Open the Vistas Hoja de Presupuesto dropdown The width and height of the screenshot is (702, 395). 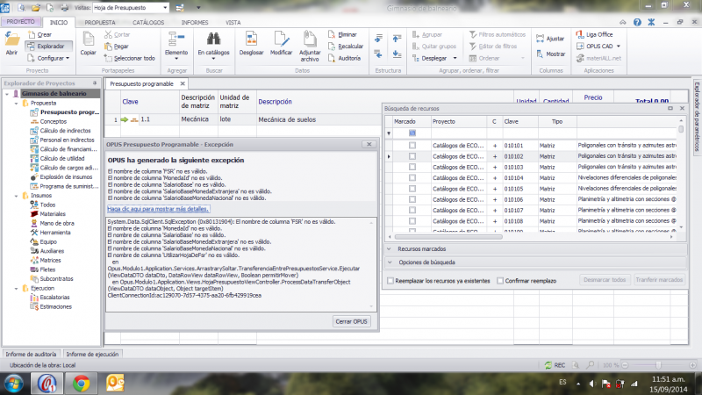pyautogui.click(x=167, y=6)
